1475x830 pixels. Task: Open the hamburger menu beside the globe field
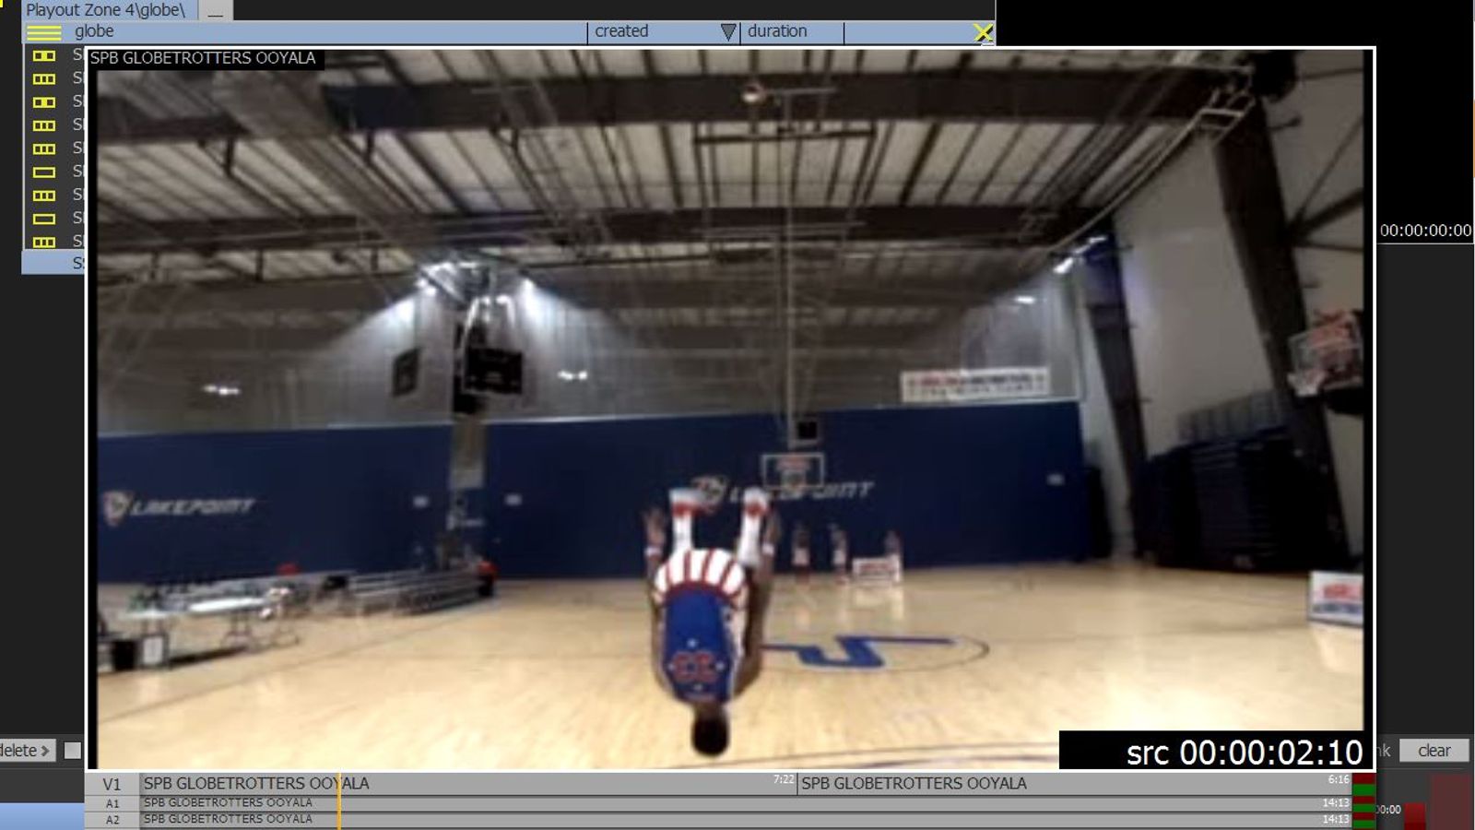43,32
